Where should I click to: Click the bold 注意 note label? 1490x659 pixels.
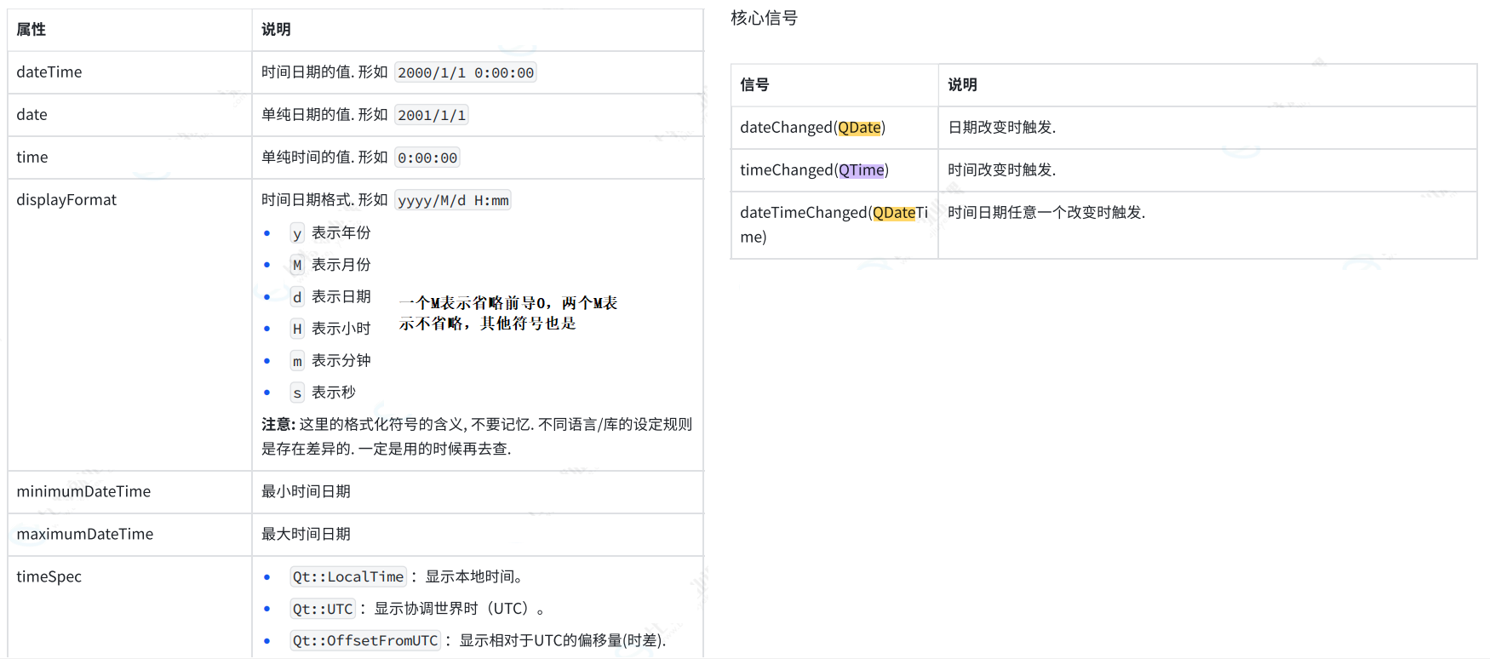[x=277, y=425]
